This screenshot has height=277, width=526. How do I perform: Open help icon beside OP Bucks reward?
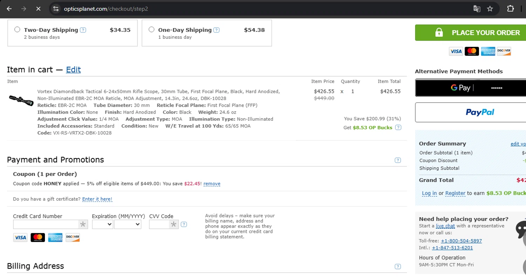[398, 127]
